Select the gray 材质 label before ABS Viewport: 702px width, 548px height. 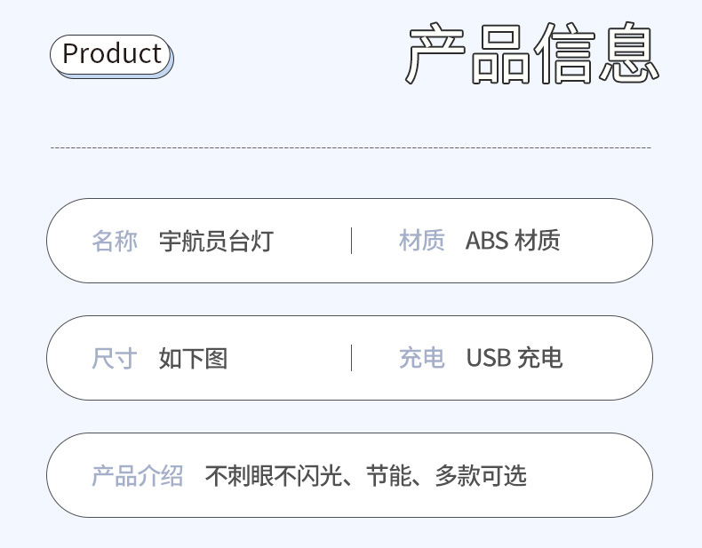(x=421, y=241)
